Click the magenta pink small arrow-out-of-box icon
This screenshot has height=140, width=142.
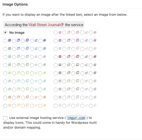(86, 32)
